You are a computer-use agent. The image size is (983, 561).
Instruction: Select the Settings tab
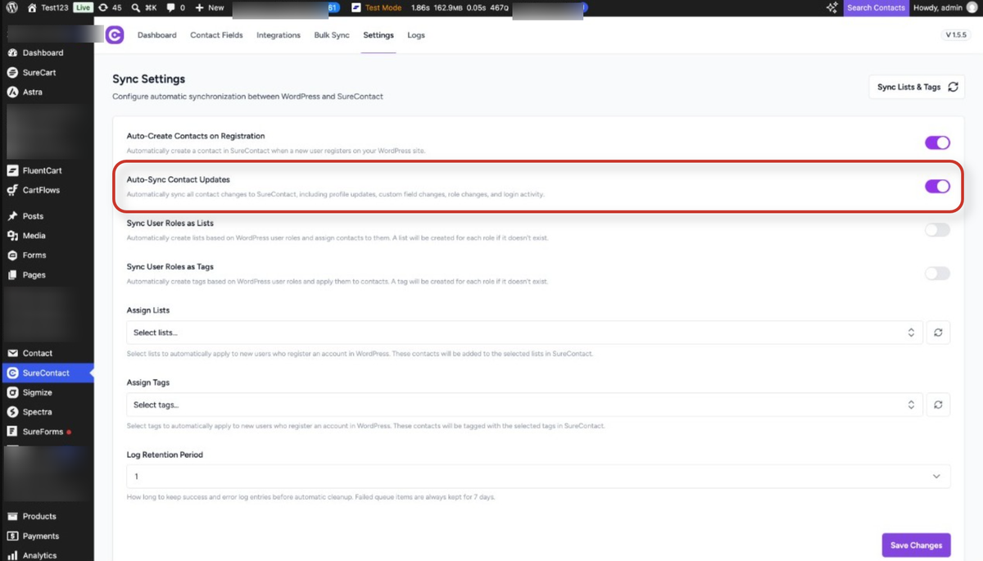[x=378, y=35]
